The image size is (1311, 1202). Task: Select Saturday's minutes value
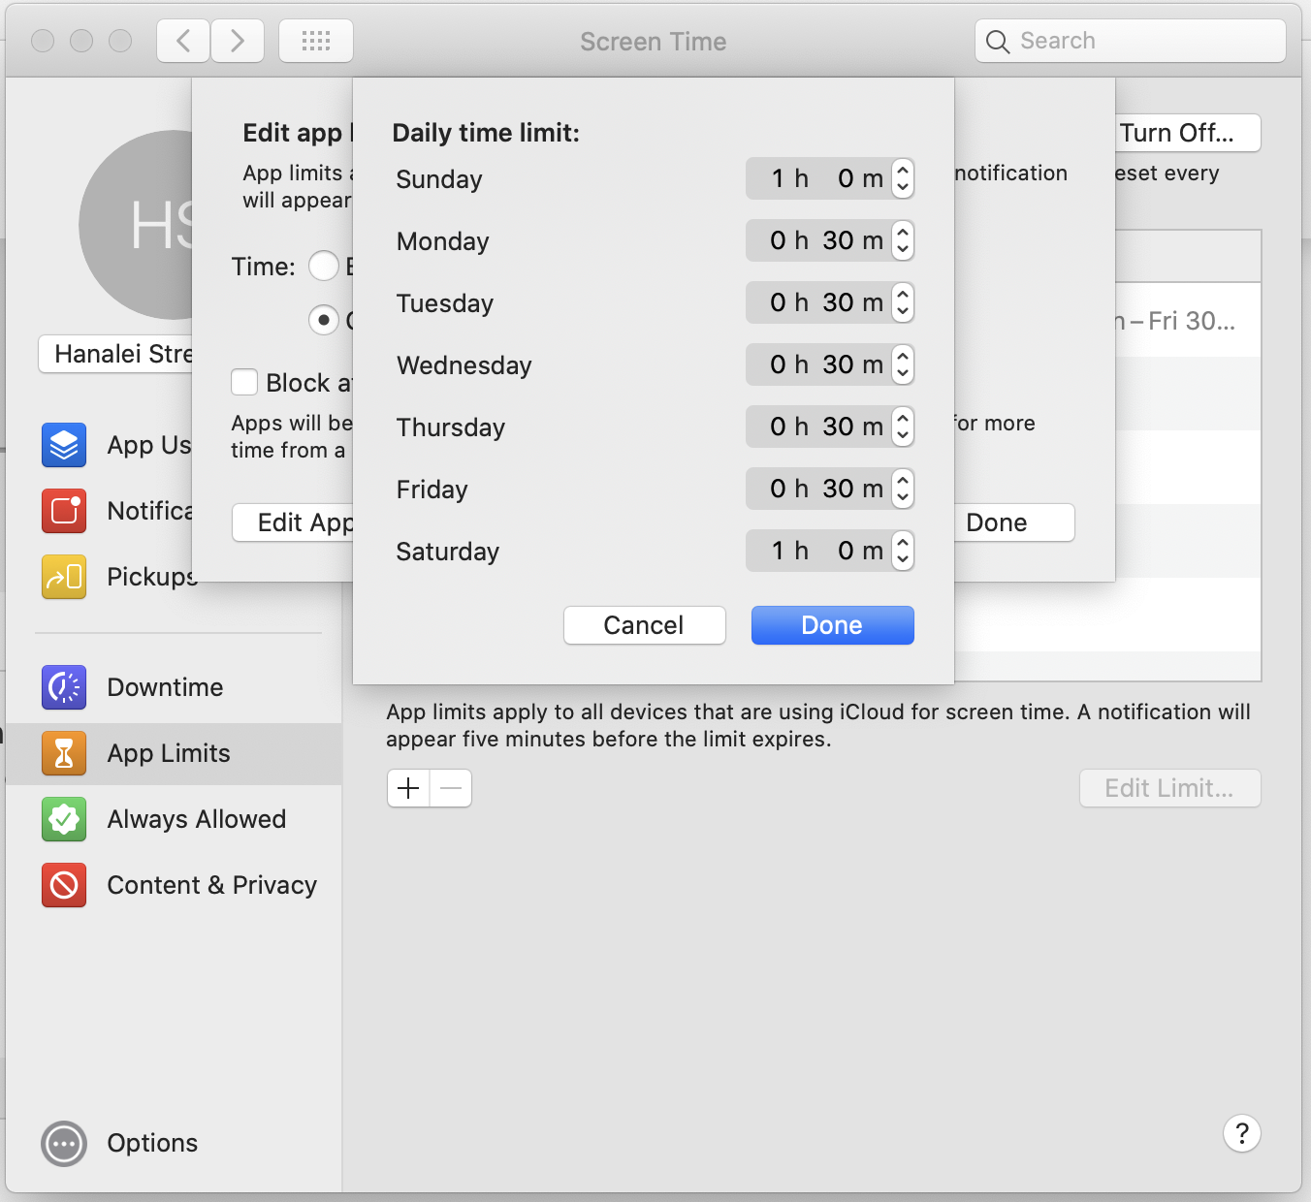[846, 551]
